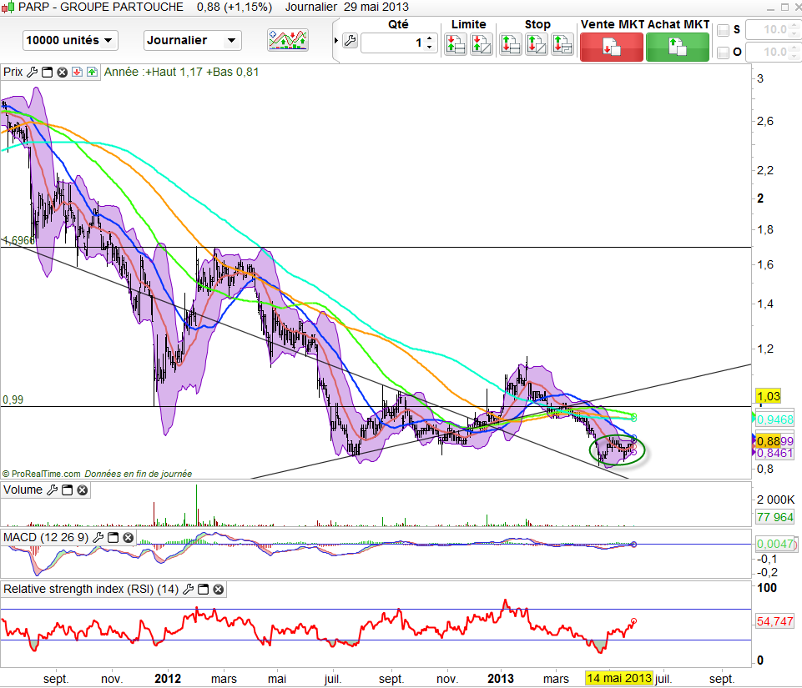802x688 pixels.
Task: Enable the O checkbox
Action: click(723, 53)
